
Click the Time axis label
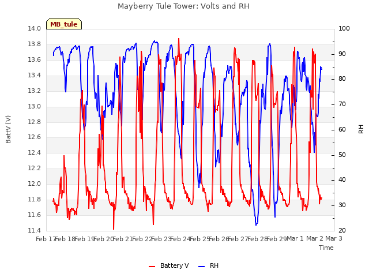pyautogui.click(x=326, y=248)
